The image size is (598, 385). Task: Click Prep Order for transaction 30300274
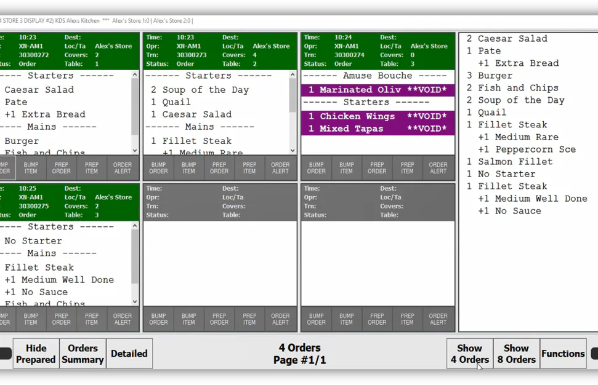point(377,168)
